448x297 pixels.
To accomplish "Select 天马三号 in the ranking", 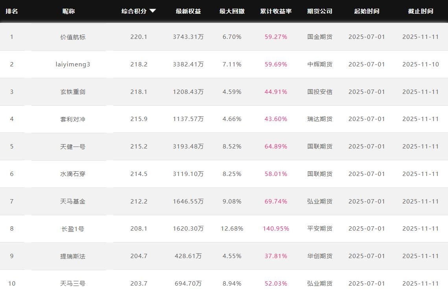I will pos(73,284).
